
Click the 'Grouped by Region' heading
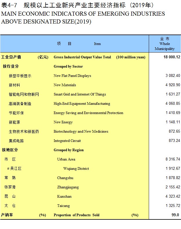pyautogui.click(x=69, y=150)
